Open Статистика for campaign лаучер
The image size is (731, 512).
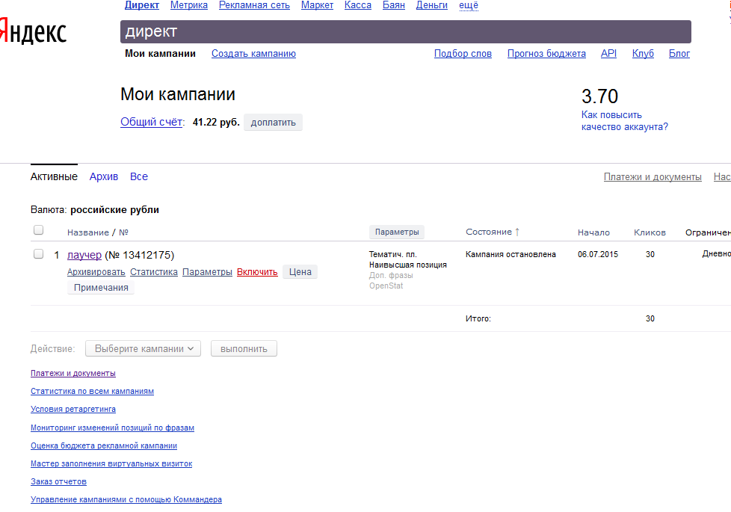click(x=154, y=272)
